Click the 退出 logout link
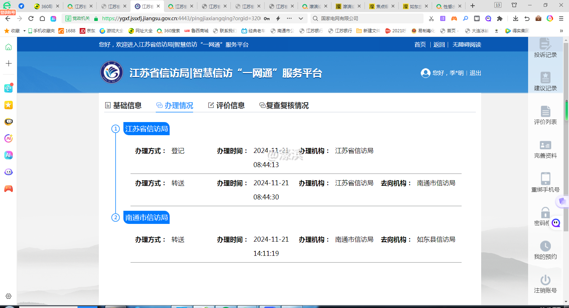Viewport: 569px width, 308px height. tap(475, 73)
